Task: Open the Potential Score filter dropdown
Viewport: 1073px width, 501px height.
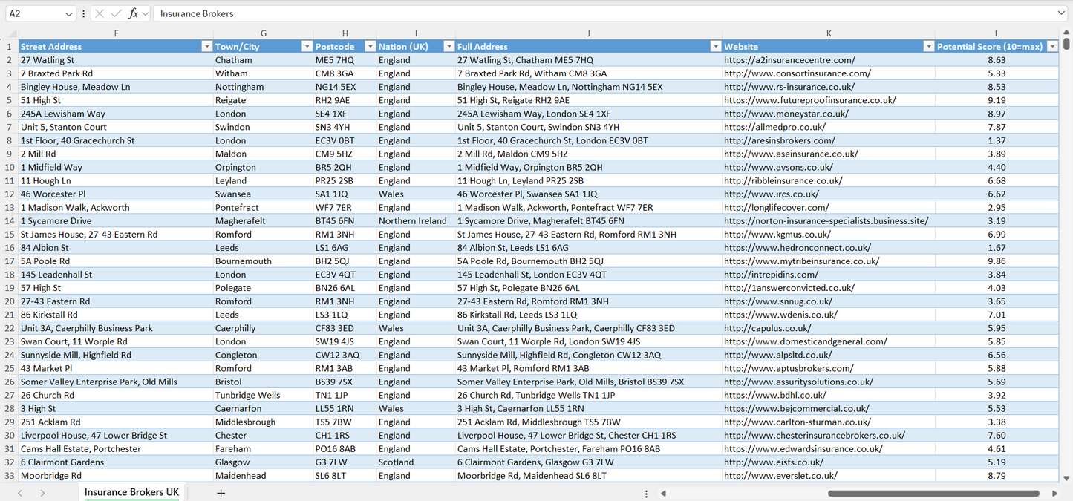Action: point(1052,45)
